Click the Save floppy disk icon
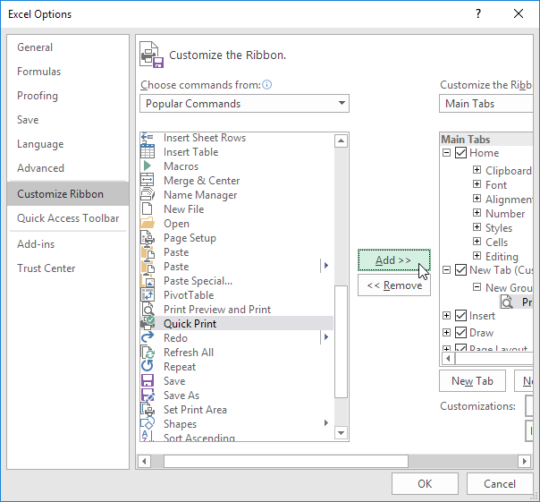Viewport: 540px width, 502px height. (148, 381)
